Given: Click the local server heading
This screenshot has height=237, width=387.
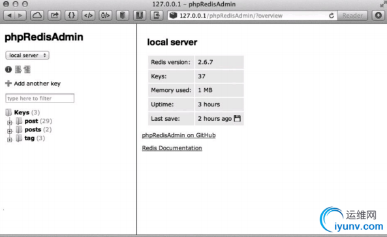Looking at the screenshot, I should pos(172,42).
